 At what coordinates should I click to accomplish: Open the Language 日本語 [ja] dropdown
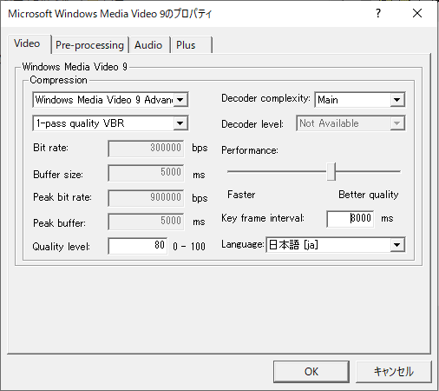point(336,245)
